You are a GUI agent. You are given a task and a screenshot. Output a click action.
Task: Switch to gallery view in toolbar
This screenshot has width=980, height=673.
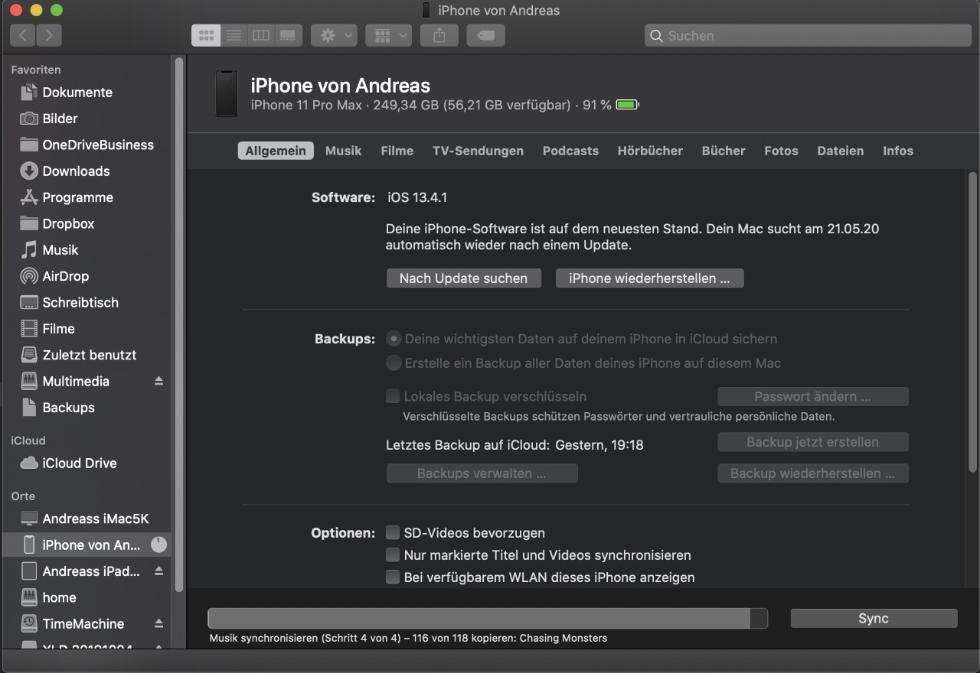288,35
